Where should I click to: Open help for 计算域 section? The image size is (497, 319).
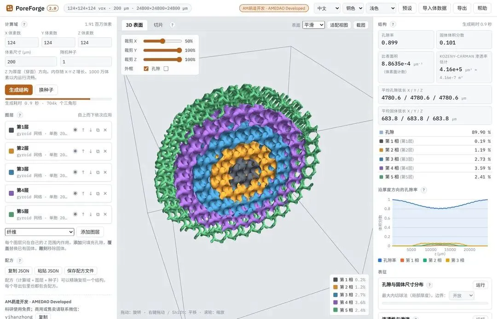24,24
